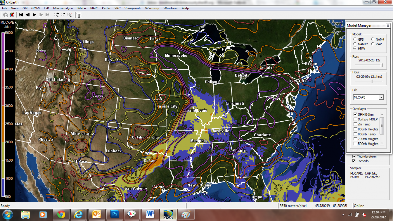Image resolution: width=393 pixels, height=221 pixels.
Task: Show hidden system tray icons
Action: 343,215
